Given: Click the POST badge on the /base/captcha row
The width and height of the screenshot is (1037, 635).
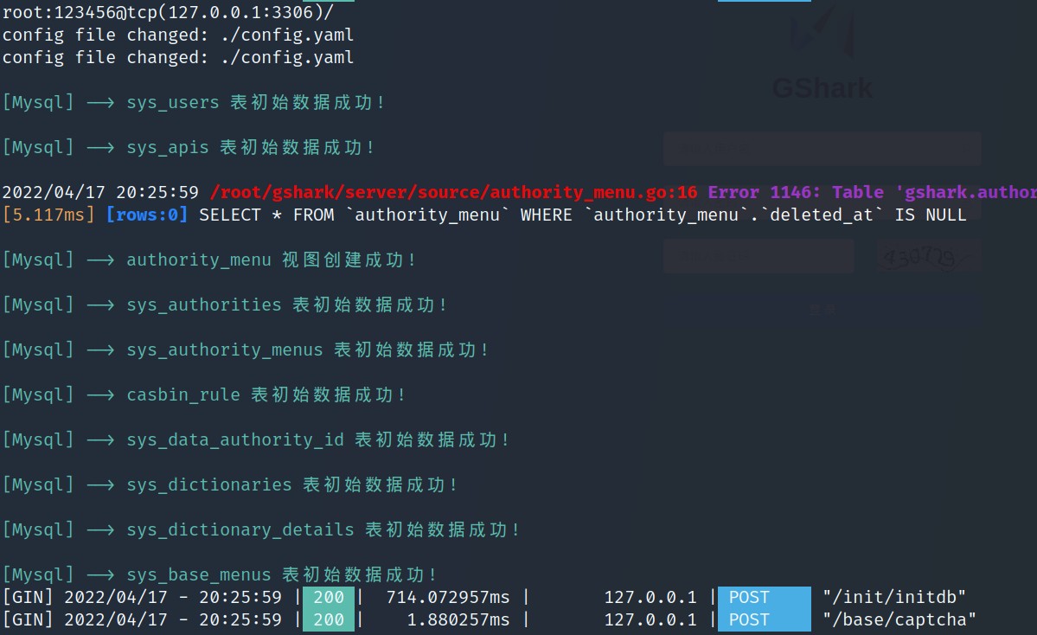Looking at the screenshot, I should [765, 619].
